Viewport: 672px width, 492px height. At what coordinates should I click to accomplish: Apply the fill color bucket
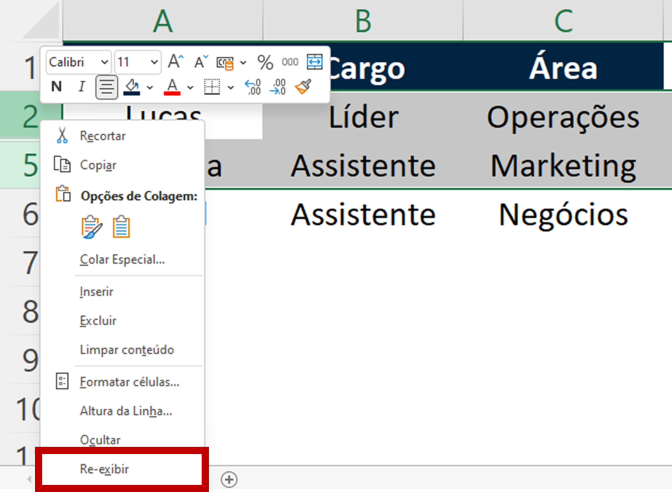(x=132, y=87)
